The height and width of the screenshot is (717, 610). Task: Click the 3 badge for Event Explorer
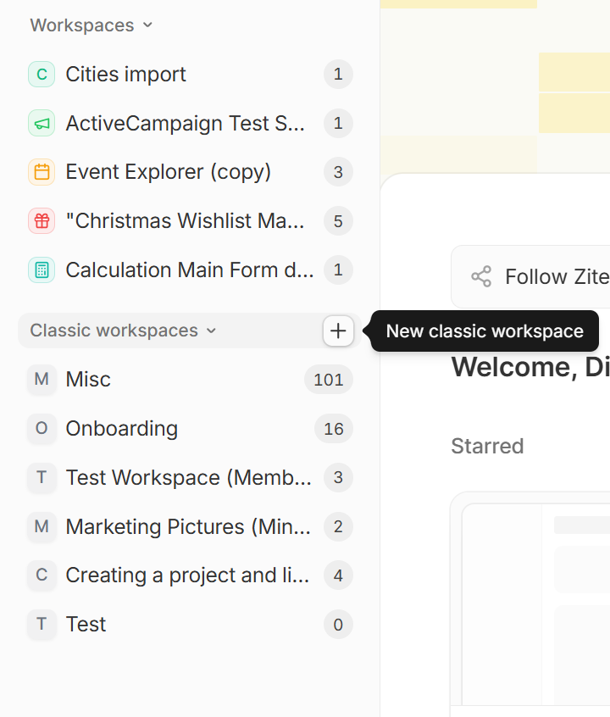tap(338, 172)
